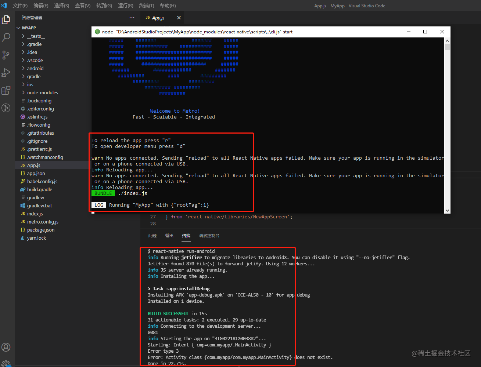Screen dimensions: 481x367
Task: Expand the .vscode folder
Action: [24, 60]
